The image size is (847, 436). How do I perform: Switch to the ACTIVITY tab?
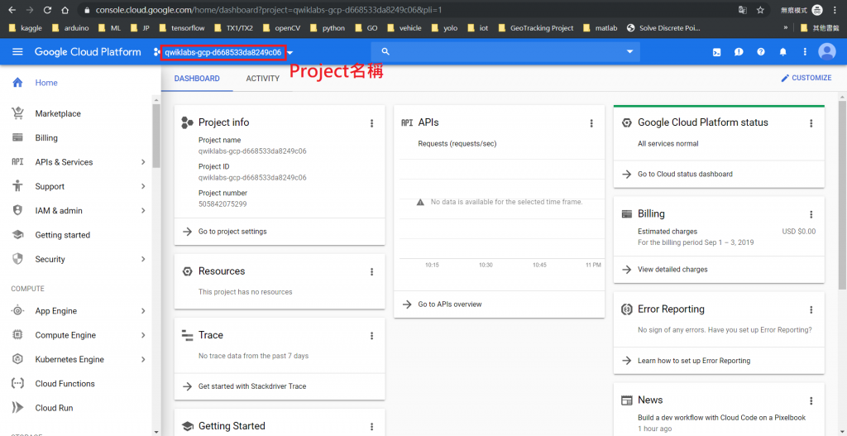pyautogui.click(x=262, y=79)
